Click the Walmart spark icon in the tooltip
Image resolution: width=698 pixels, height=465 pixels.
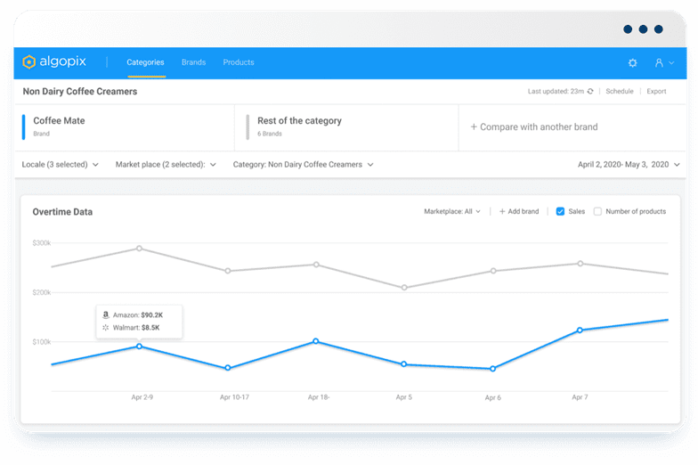click(105, 328)
